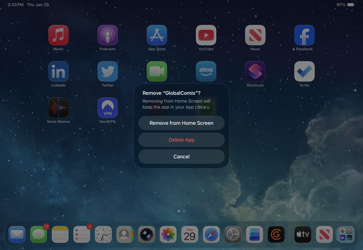Tap the Thu Jan 29 date text
The height and width of the screenshot is (250, 363).
point(38,5)
